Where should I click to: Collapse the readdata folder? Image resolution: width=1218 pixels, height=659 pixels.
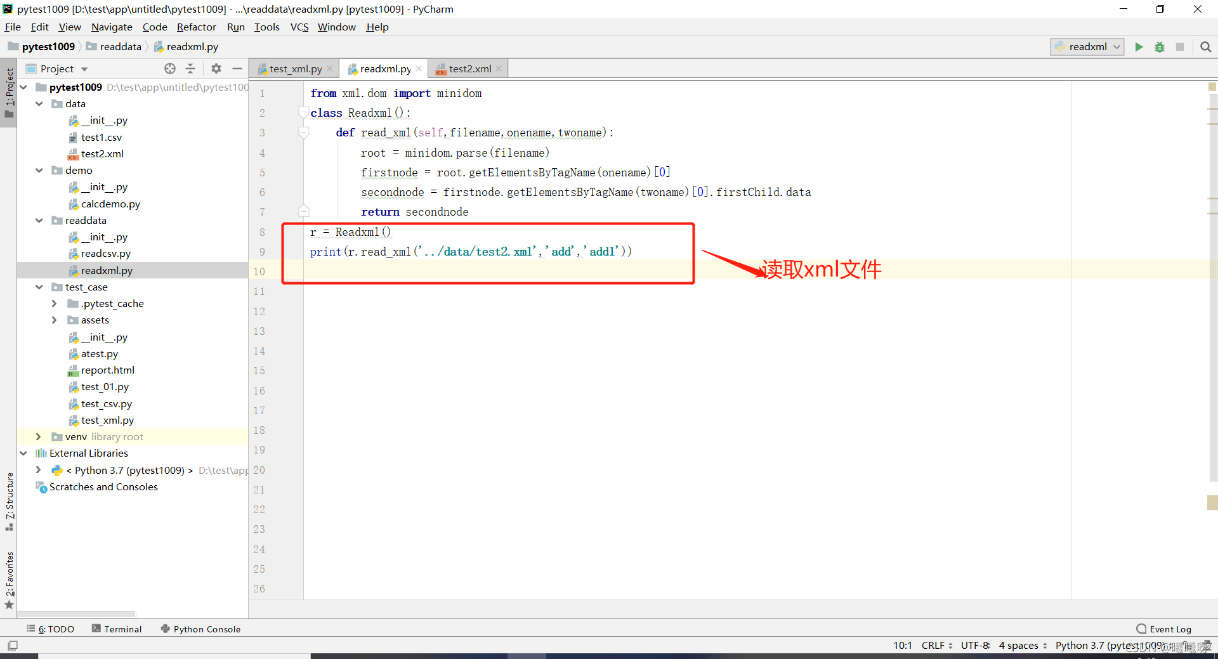coord(39,220)
